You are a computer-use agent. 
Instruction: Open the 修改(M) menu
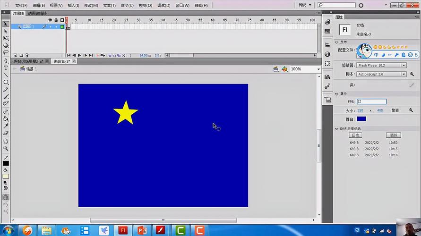91,5
